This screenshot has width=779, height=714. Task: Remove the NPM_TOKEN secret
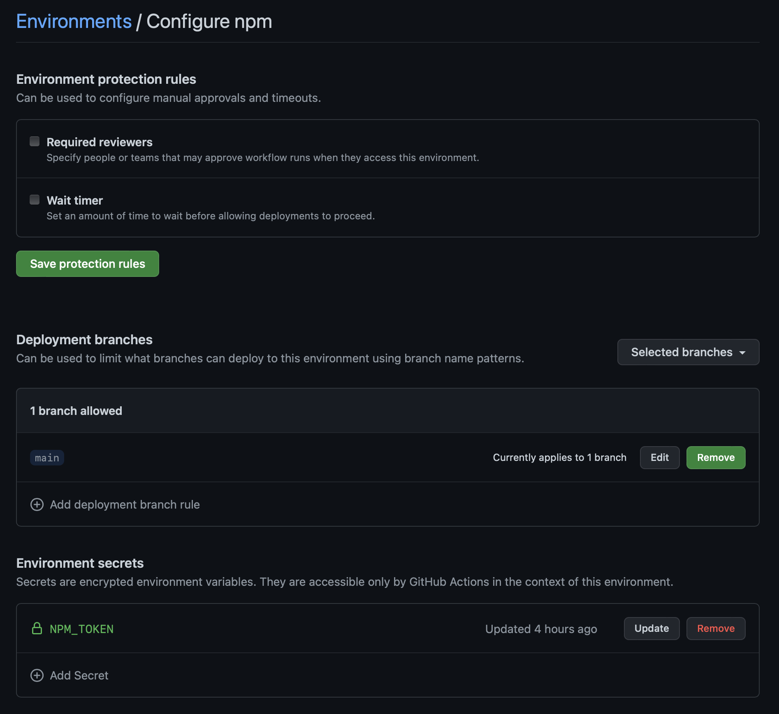click(716, 629)
